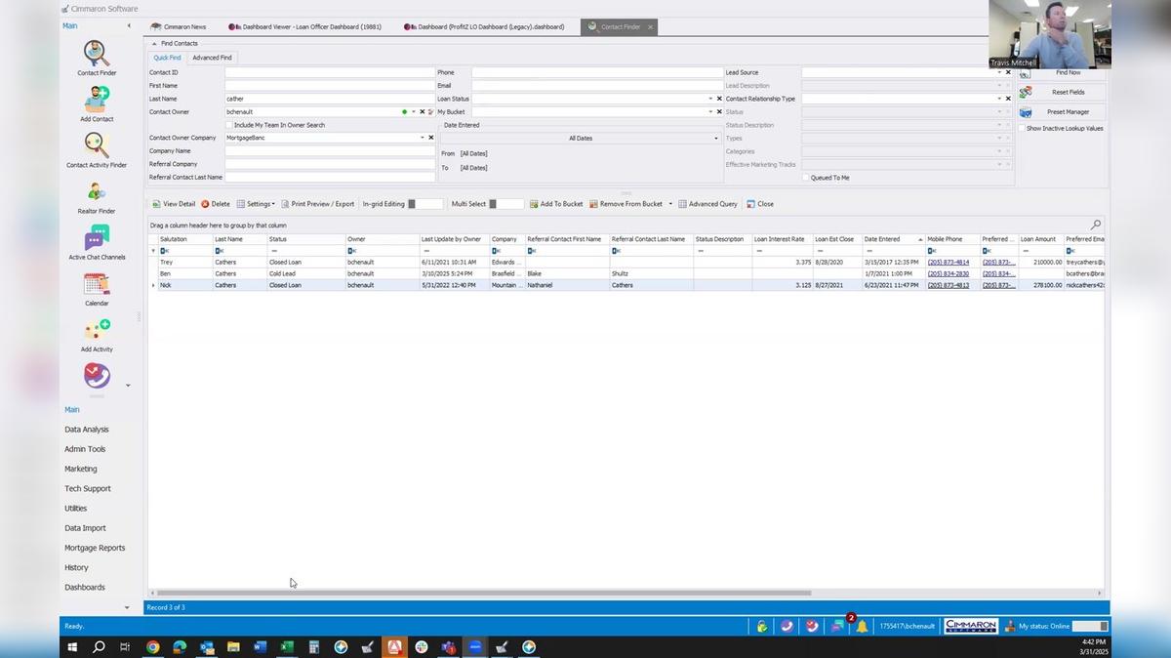Screen dimensions: 1171x658
Task: Open Word from the taskbar
Action: (x=261, y=646)
